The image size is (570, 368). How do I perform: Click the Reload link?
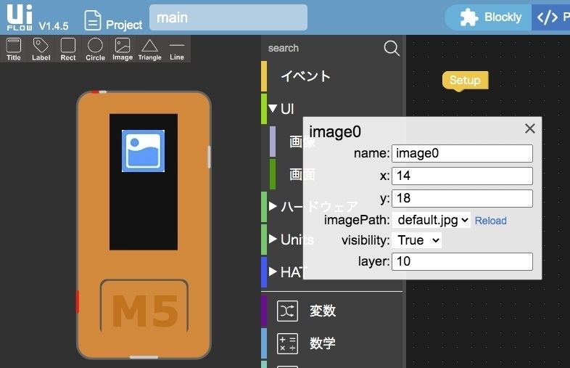(x=491, y=221)
